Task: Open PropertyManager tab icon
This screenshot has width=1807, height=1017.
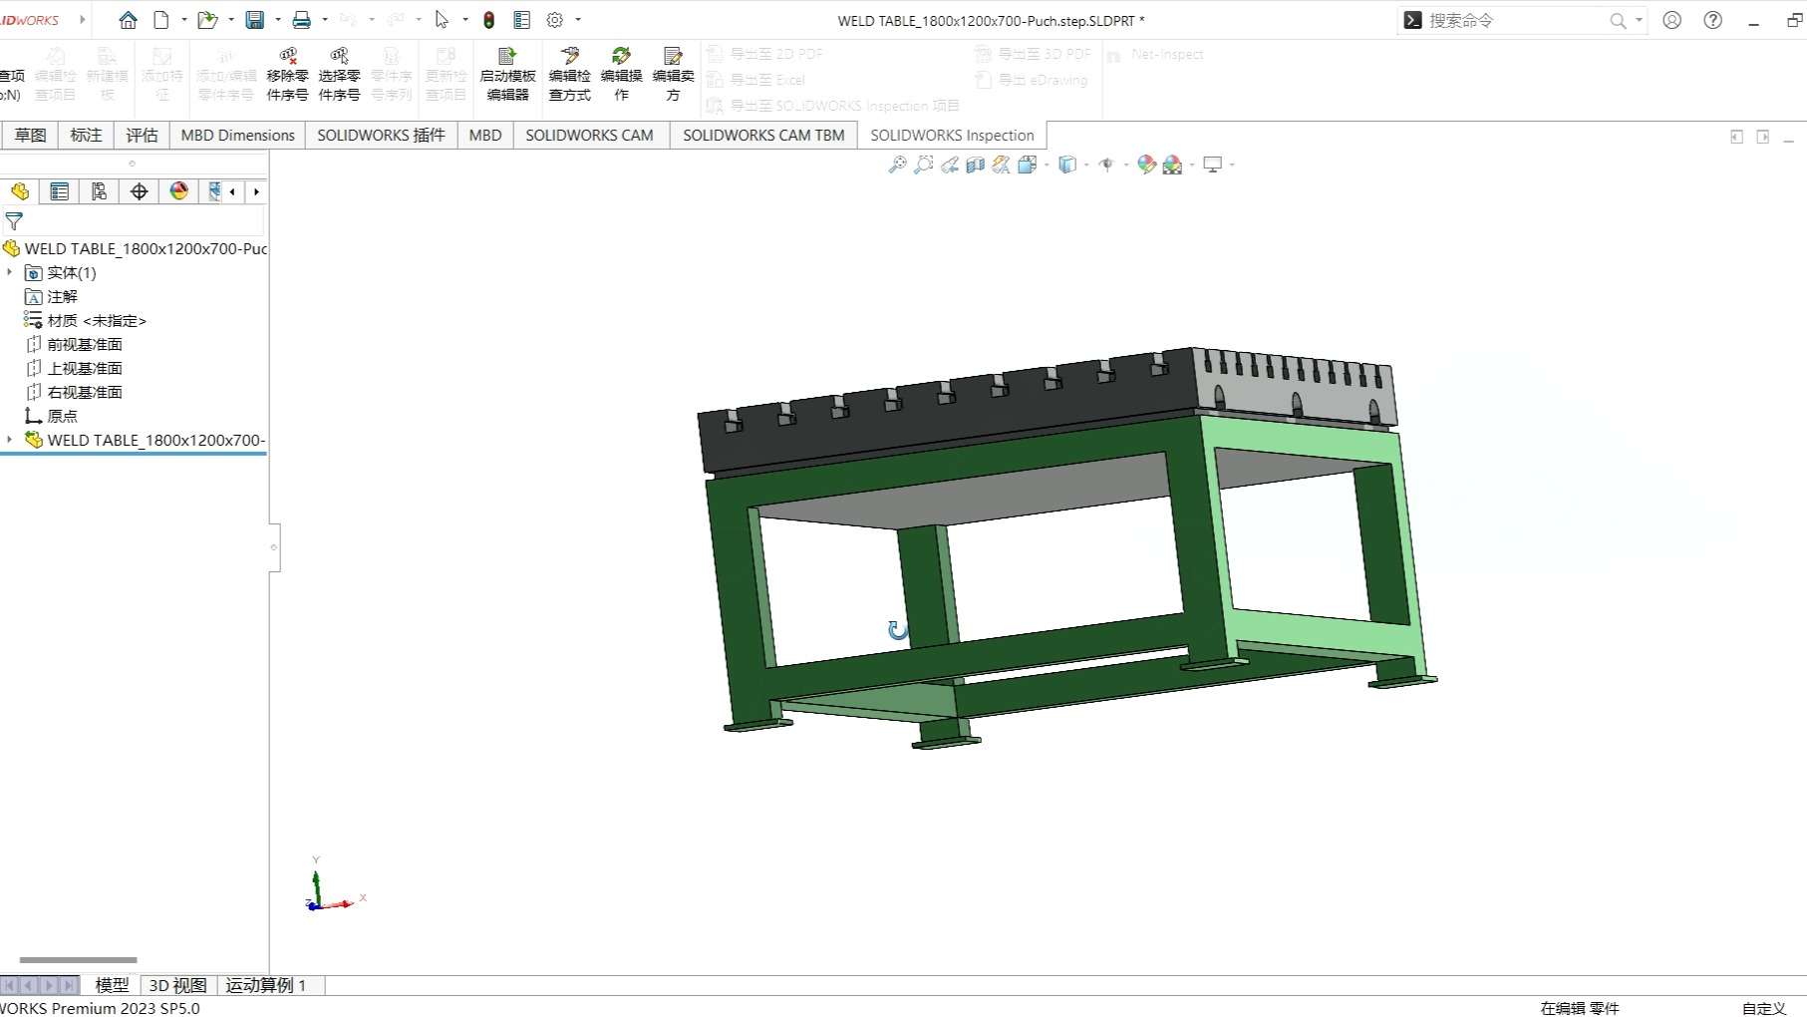Action: coord(60,191)
